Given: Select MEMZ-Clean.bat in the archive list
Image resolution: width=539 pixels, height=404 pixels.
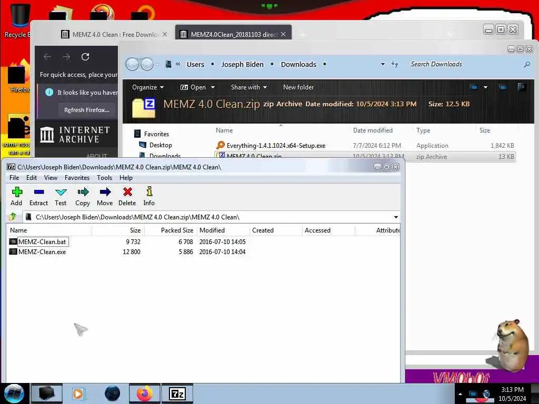Looking at the screenshot, I should coord(42,242).
